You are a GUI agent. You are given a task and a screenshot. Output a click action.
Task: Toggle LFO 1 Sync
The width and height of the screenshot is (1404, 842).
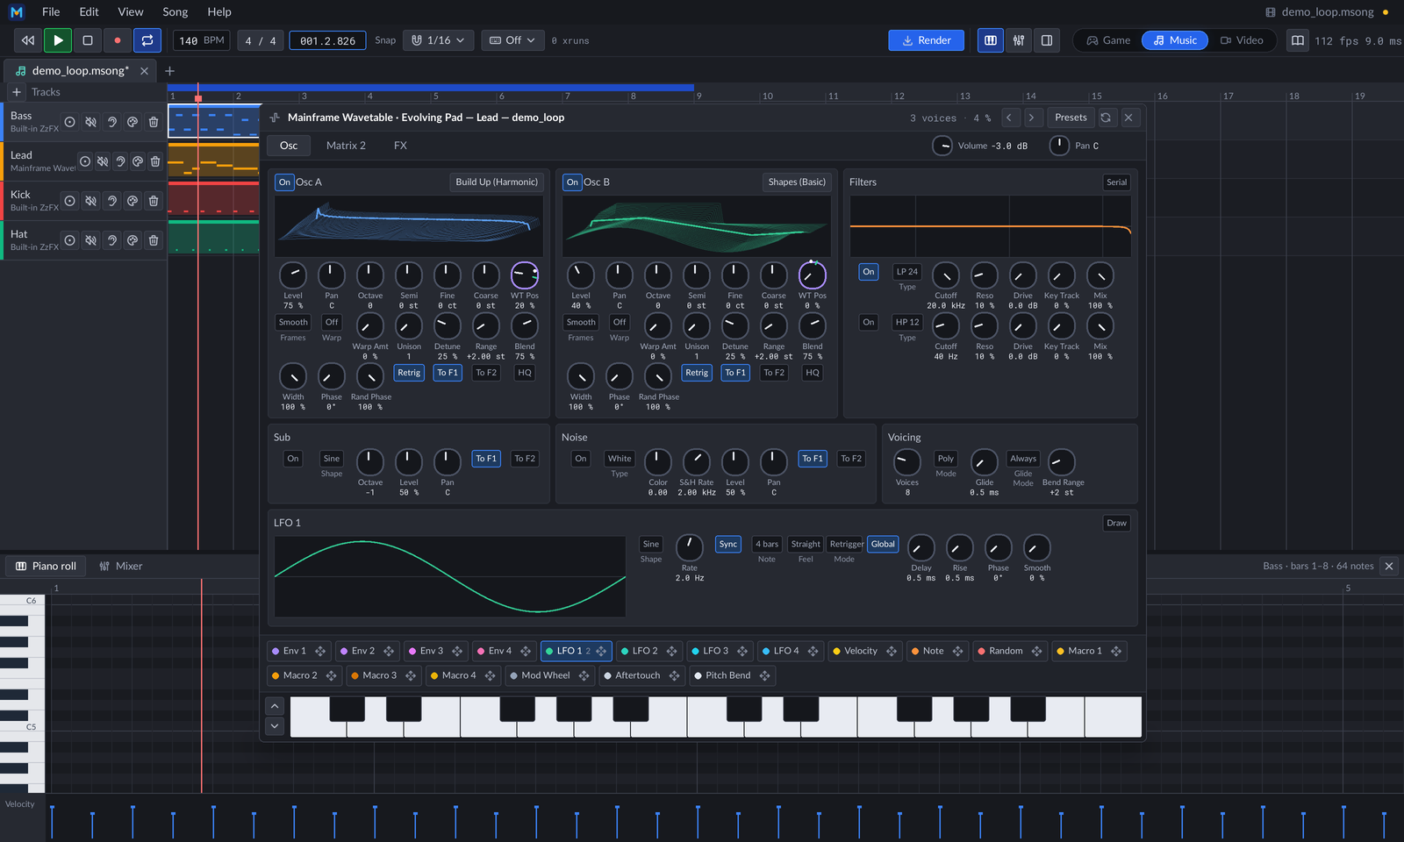click(728, 545)
